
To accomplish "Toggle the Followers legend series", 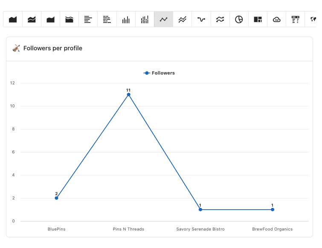I will (x=159, y=73).
